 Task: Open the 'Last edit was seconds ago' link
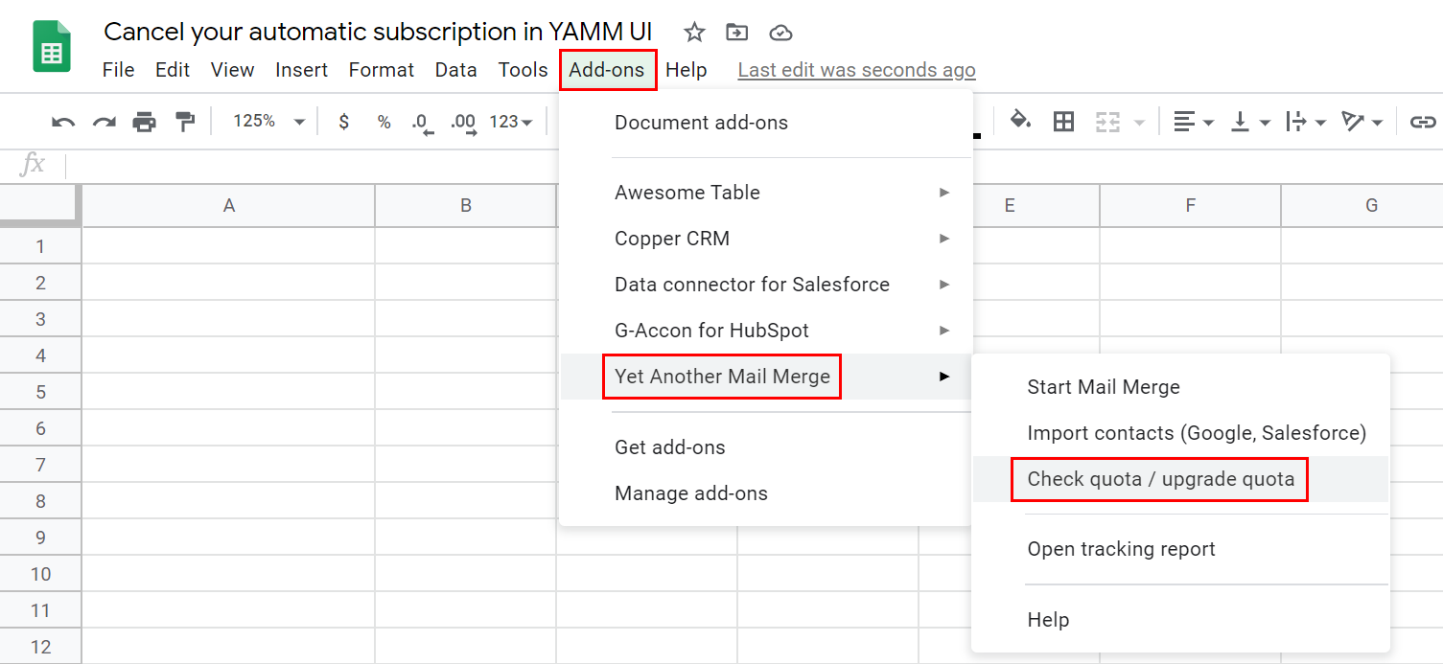pyautogui.click(x=856, y=70)
